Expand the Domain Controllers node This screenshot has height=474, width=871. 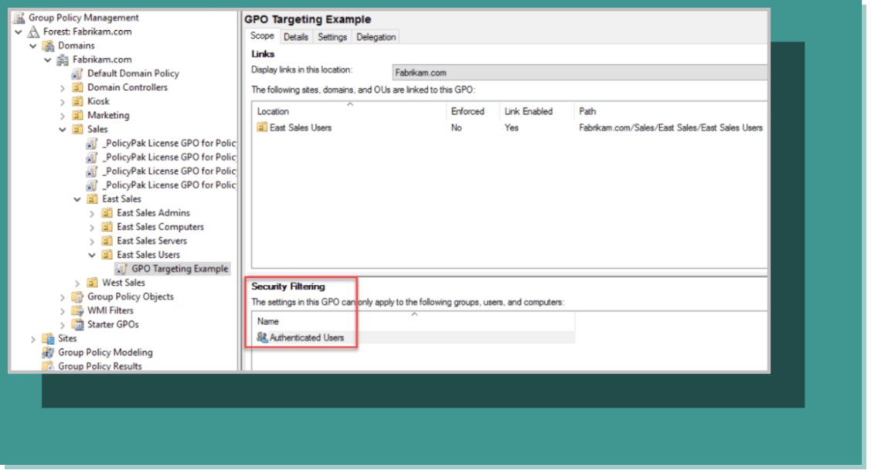(63, 88)
